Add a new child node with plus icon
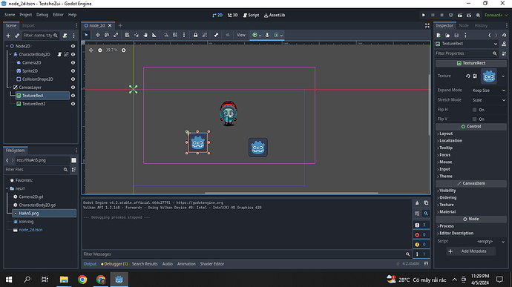 (8, 36)
